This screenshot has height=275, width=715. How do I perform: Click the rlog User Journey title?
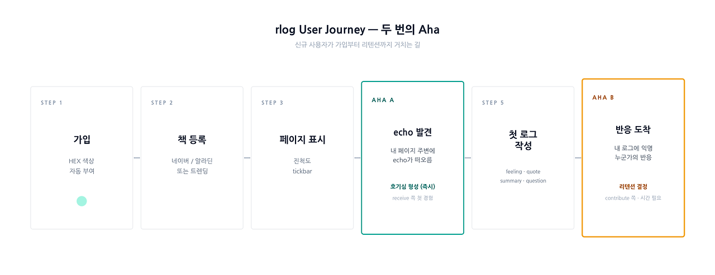coord(357,30)
